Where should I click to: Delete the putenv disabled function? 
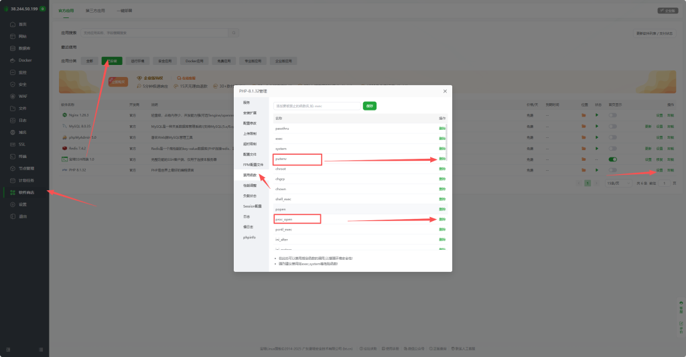(x=442, y=159)
